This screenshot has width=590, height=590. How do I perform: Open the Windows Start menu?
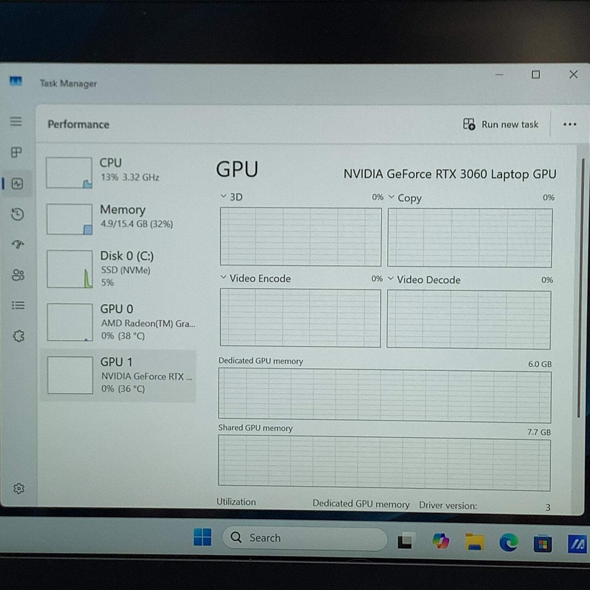[203, 537]
